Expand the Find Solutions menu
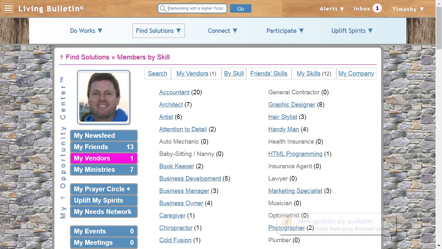Screen dimensions: 442x249 [x=159, y=30]
